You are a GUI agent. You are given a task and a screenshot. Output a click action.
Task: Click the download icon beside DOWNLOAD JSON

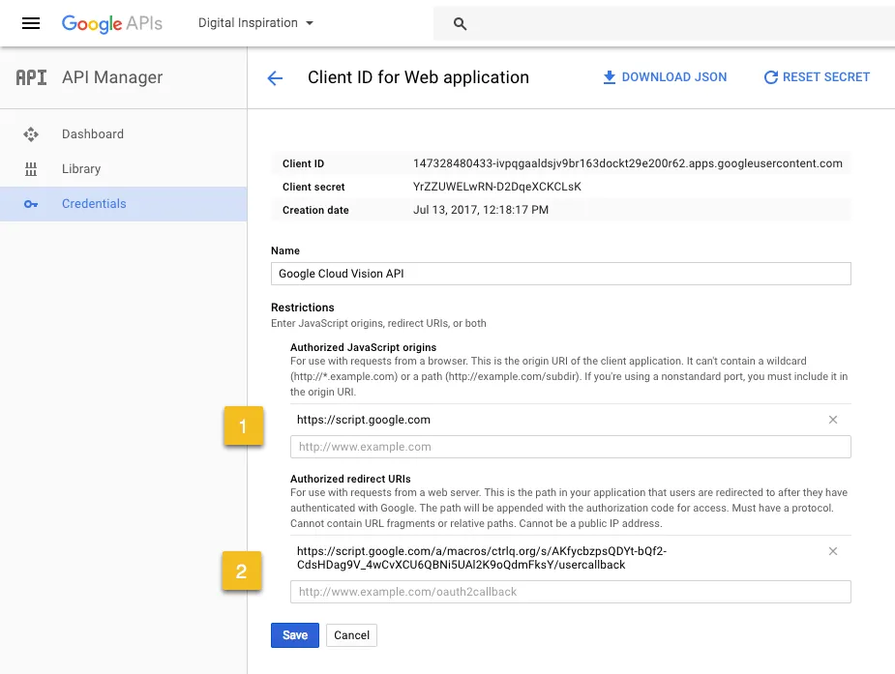609,76
